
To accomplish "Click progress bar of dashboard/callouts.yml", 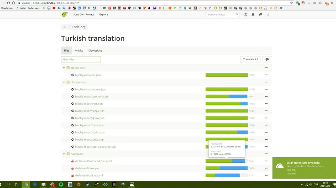I will click(227, 175).
